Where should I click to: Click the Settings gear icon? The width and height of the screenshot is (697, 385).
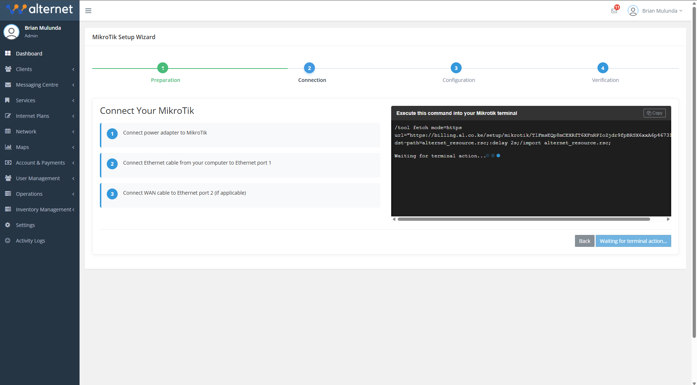point(8,225)
